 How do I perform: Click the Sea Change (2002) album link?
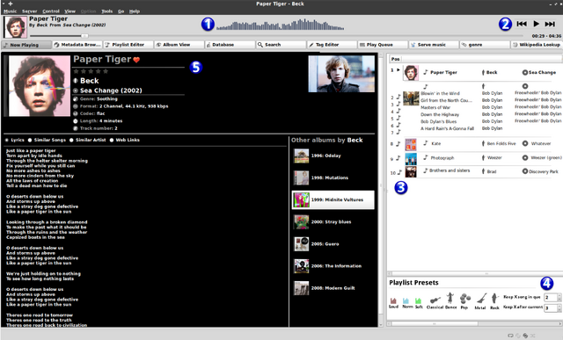(111, 90)
